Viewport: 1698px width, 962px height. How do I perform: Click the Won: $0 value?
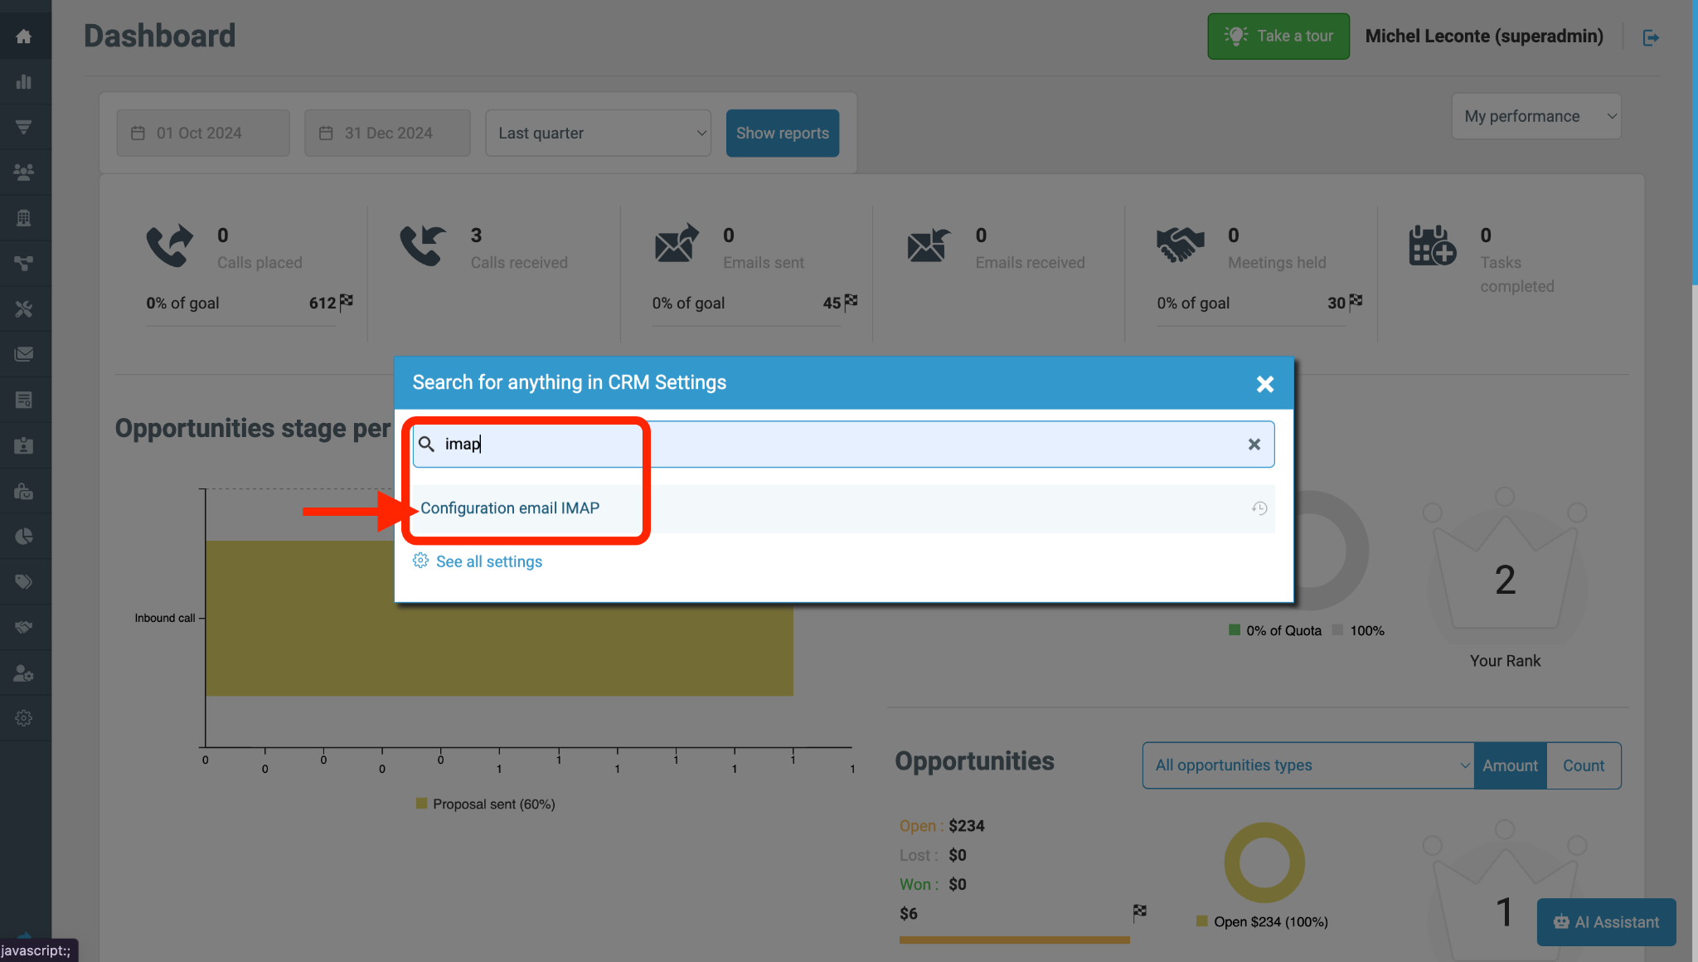point(958,884)
